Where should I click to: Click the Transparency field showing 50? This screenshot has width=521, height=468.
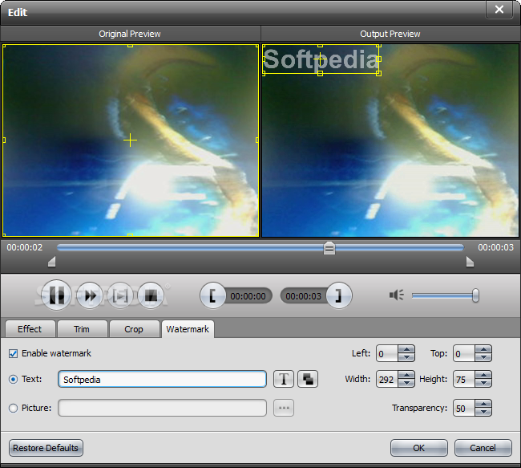pos(464,408)
